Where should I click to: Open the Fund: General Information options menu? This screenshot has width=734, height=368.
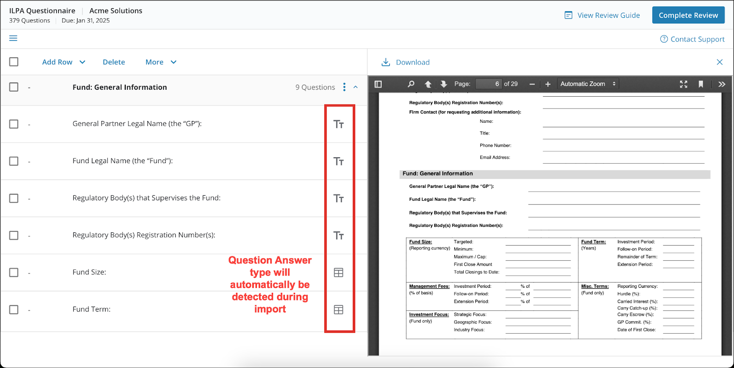point(345,87)
